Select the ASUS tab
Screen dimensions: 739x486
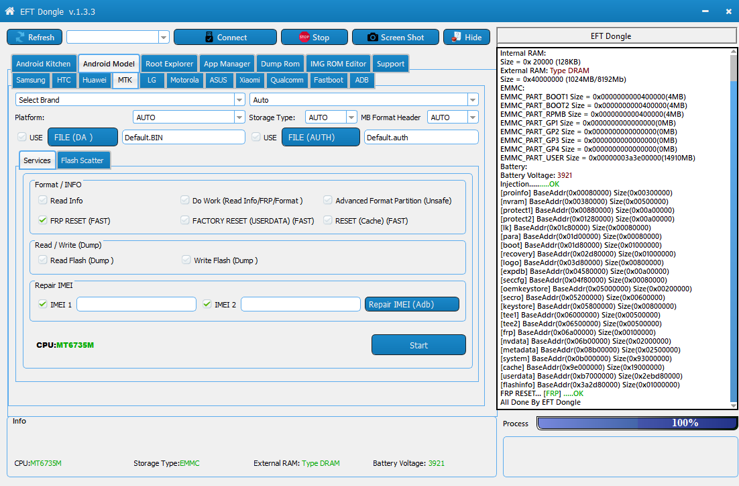click(218, 80)
